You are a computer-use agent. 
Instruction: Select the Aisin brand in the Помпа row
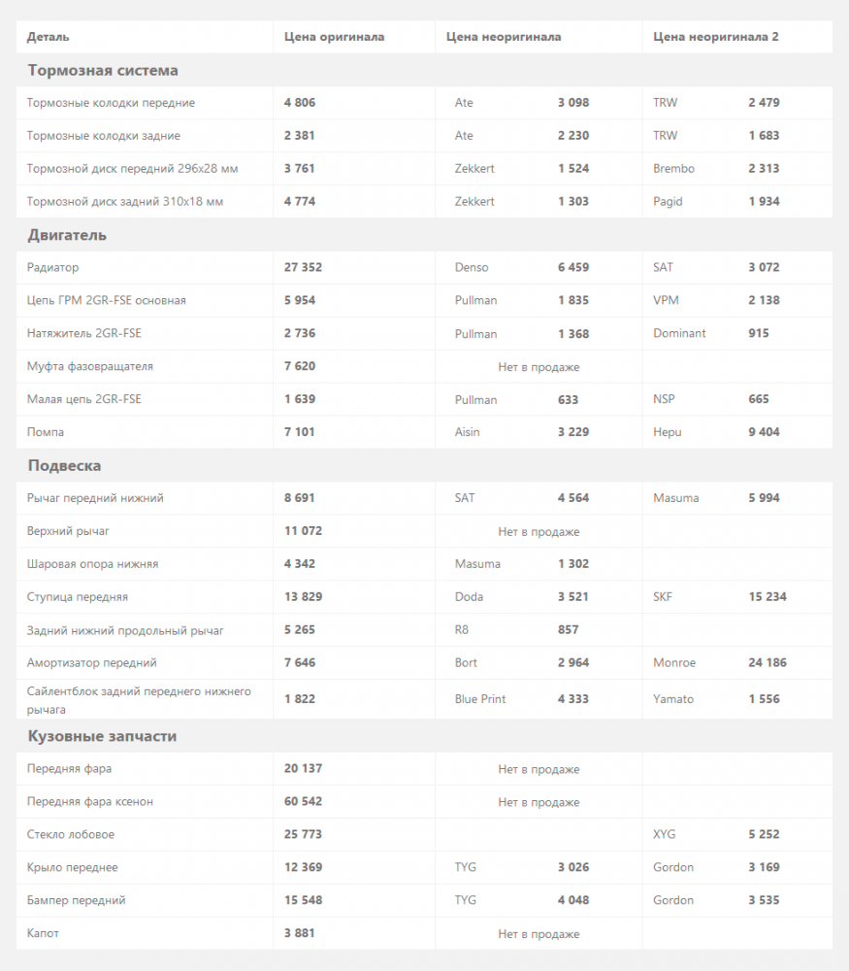pyautogui.click(x=467, y=432)
